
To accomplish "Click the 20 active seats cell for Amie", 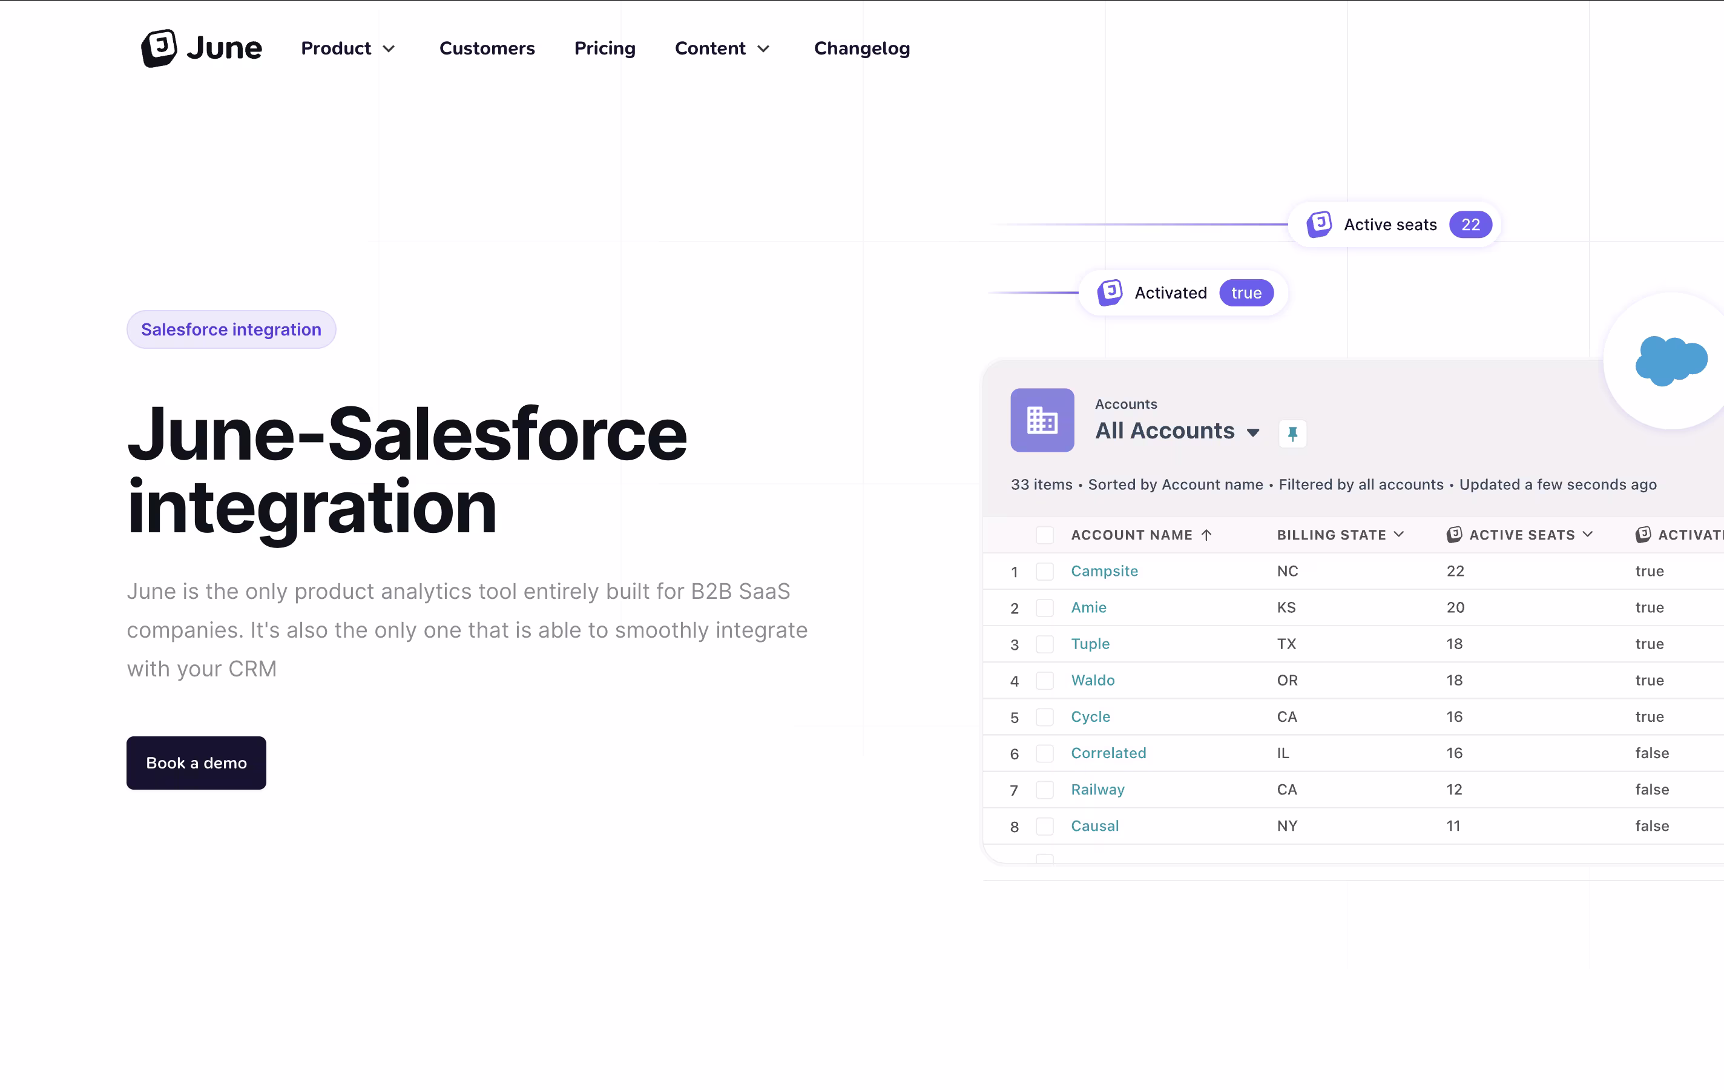I will pyautogui.click(x=1455, y=607).
